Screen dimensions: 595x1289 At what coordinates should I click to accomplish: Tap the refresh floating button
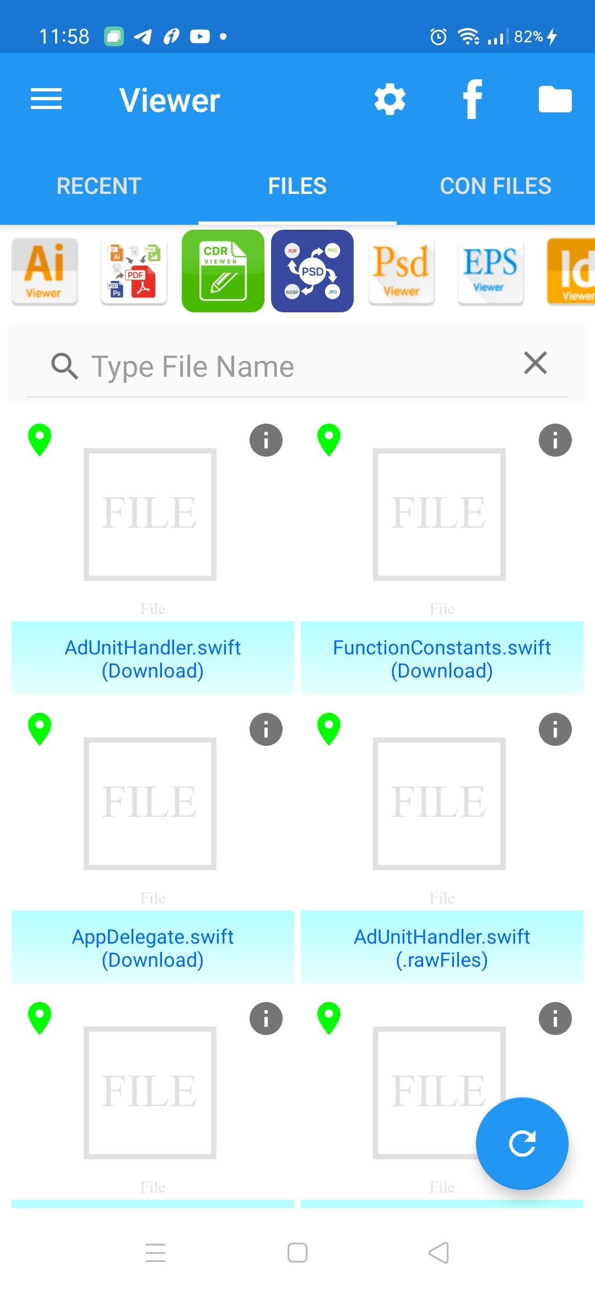pyautogui.click(x=522, y=1144)
